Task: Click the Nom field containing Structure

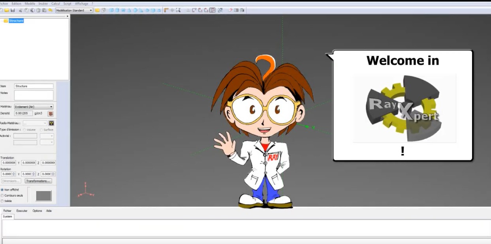Action: [34, 86]
